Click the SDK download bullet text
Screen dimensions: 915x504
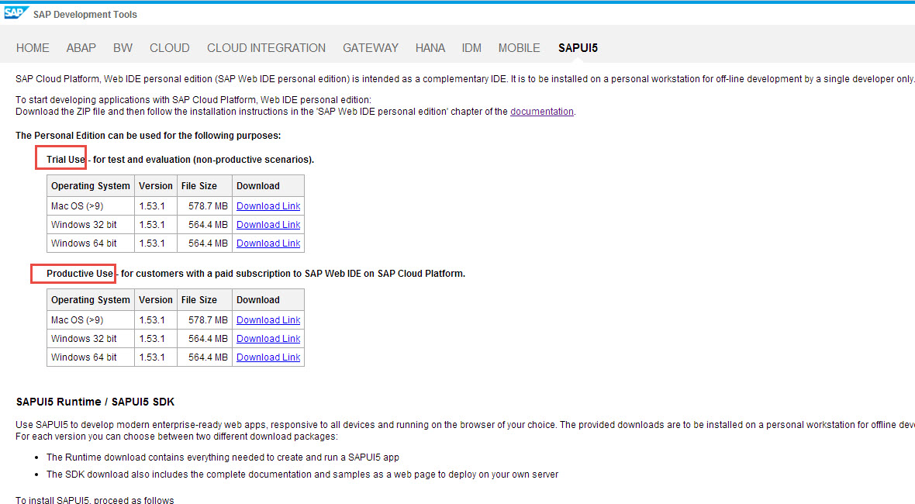[302, 475]
